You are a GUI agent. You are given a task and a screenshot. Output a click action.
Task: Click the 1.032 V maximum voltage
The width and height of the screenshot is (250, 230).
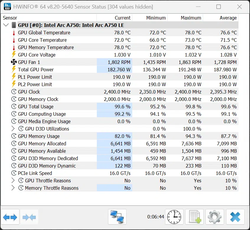(x=193, y=55)
